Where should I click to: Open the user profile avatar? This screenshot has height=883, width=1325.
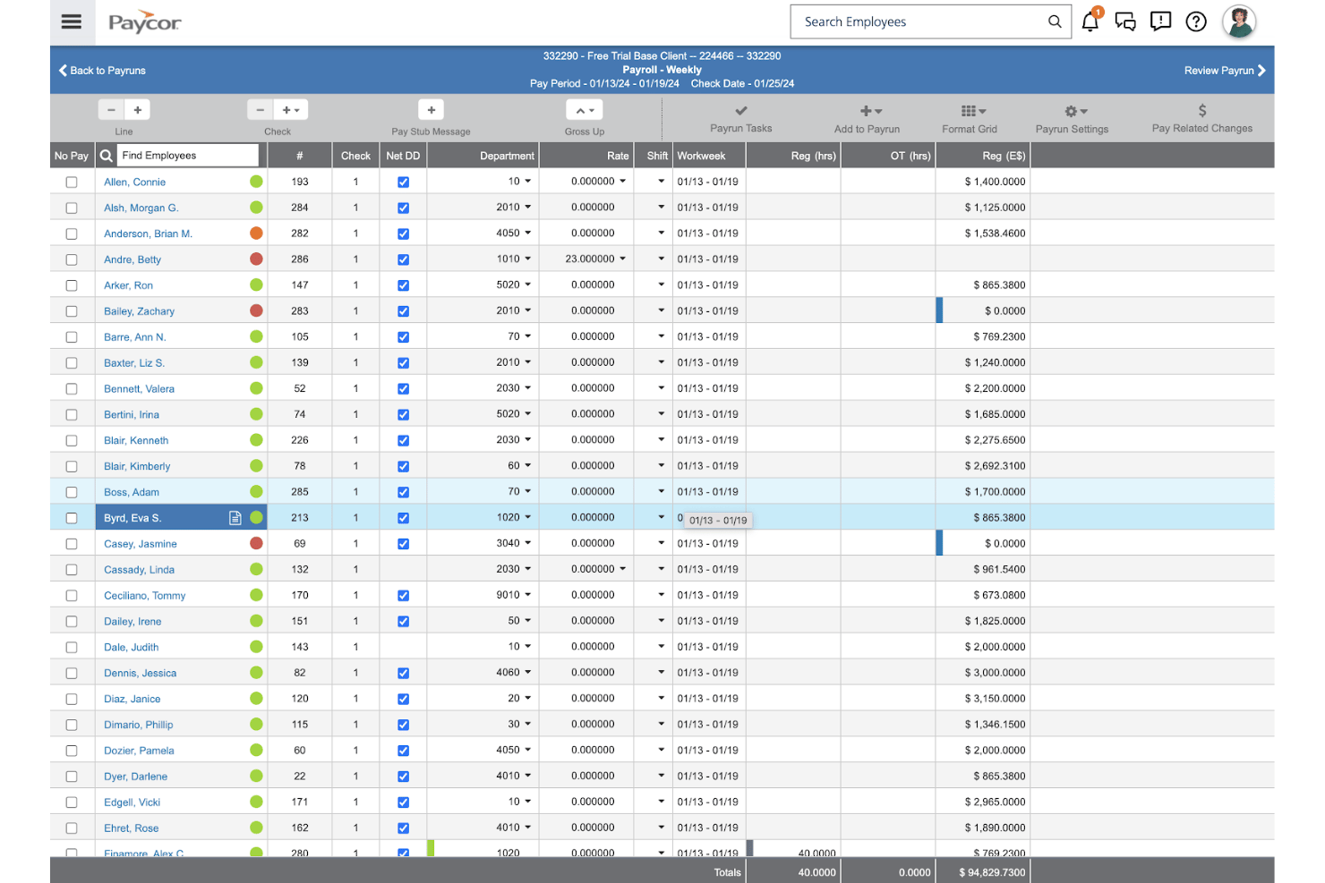coord(1239,21)
